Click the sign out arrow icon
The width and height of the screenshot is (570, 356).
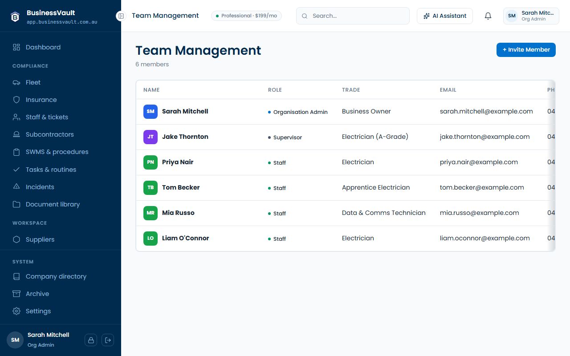click(108, 340)
